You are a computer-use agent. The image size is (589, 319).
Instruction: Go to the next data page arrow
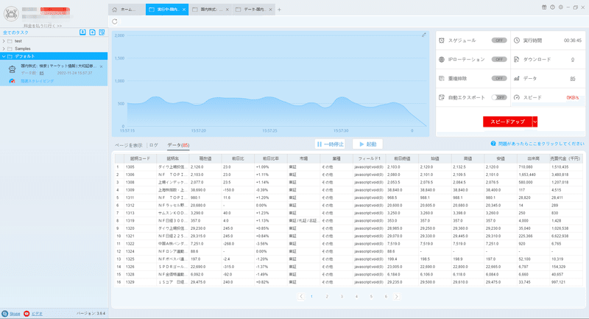click(397, 296)
